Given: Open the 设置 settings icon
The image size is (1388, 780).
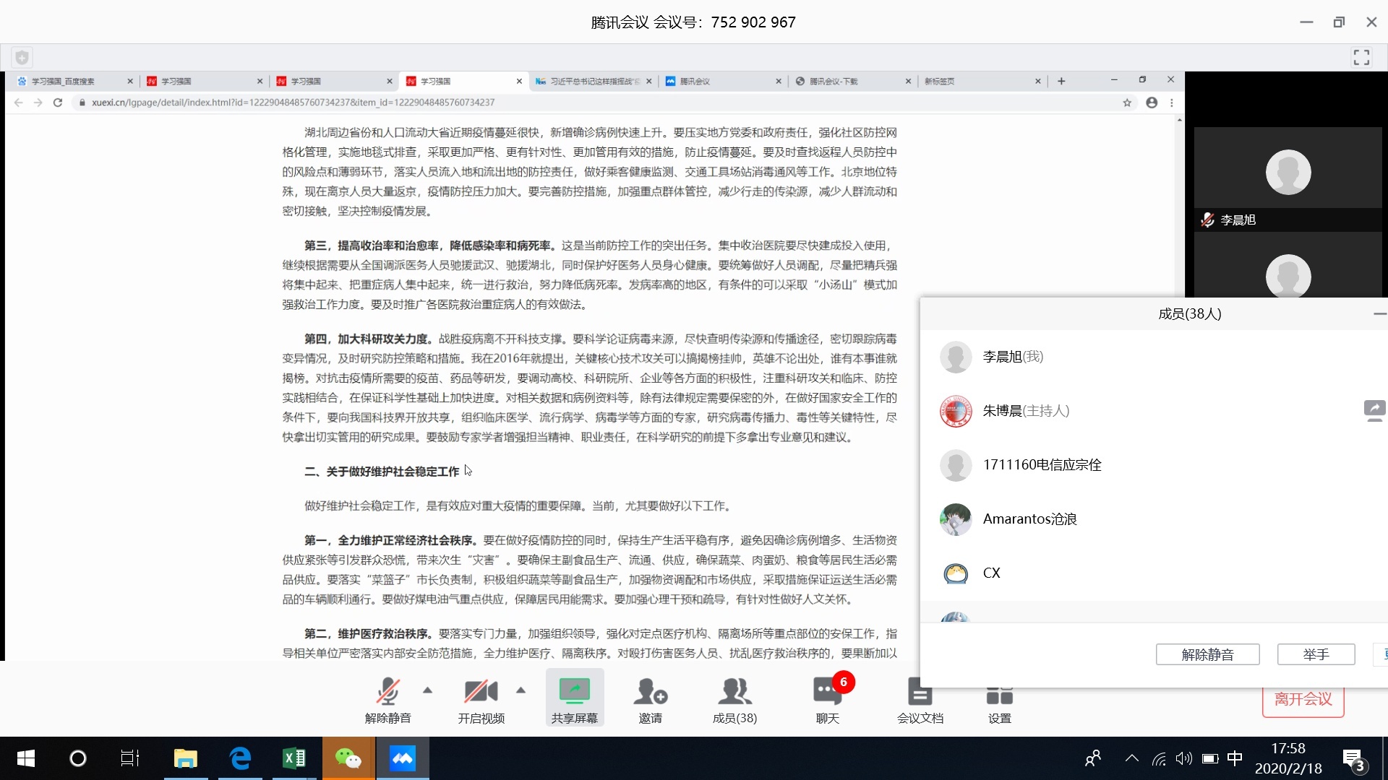Looking at the screenshot, I should click(x=999, y=698).
